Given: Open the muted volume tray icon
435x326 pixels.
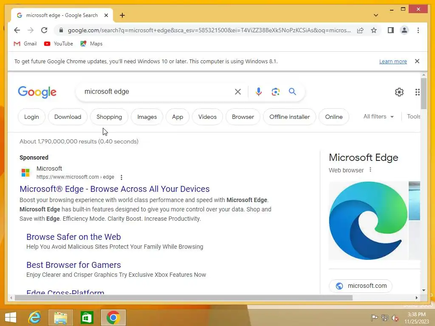Looking at the screenshot, I should pos(395,318).
